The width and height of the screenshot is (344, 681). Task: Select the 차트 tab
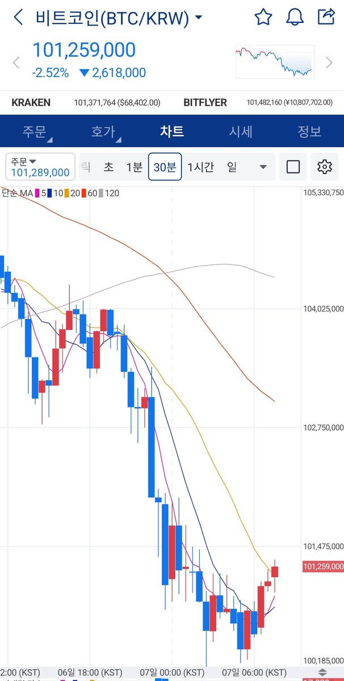click(172, 132)
